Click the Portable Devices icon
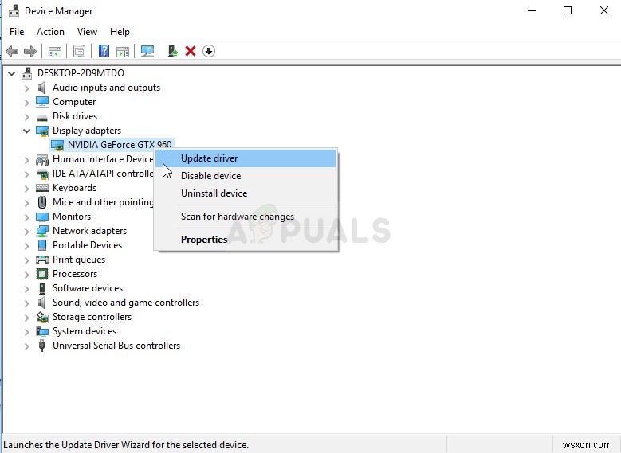Viewport: 621px width, 453px height. [42, 245]
